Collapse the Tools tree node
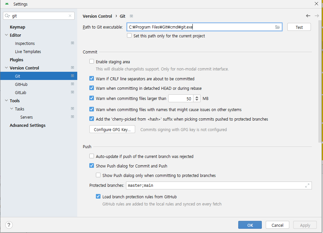 click(x=7, y=100)
